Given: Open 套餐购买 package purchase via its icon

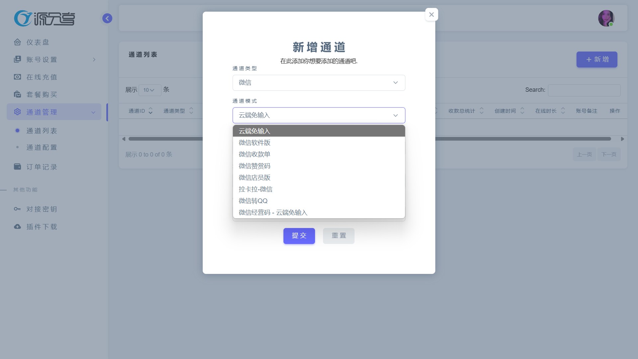Looking at the screenshot, I should [17, 94].
